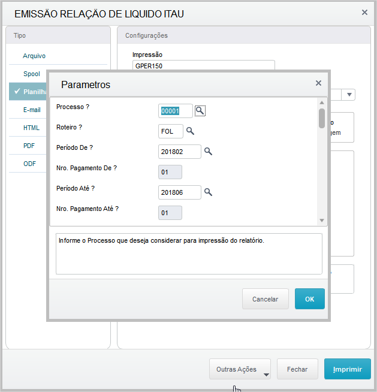
Task: Close the Emissão Relação de Liquido Itau window
Action: [364, 12]
